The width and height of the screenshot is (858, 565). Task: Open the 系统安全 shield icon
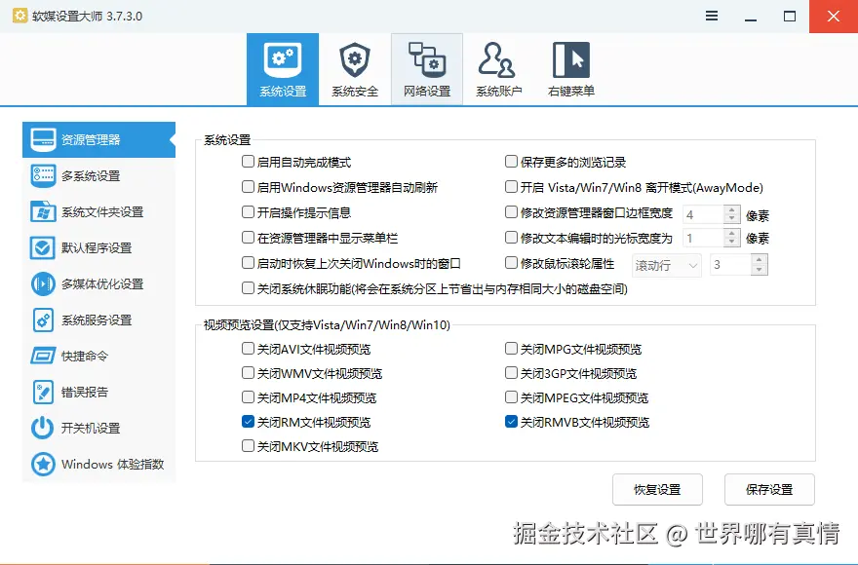click(x=355, y=60)
